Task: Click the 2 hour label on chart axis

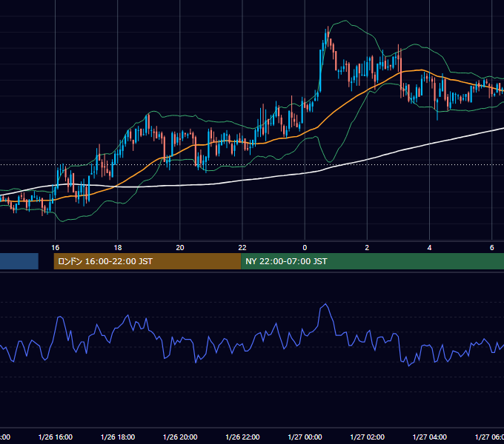Action: (367, 248)
